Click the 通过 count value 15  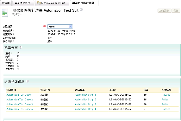pyautogui.click(x=18, y=53)
